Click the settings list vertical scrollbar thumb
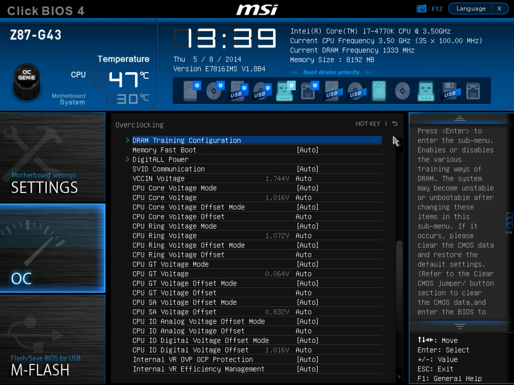514x385 pixels. tap(399, 286)
